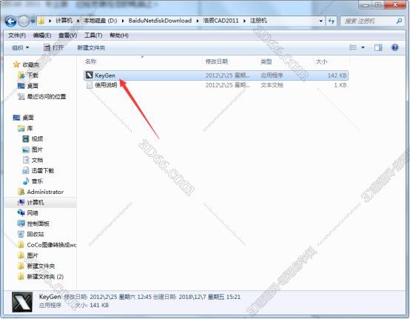Click the KeyGen modified date 2012\2\25 cell
This screenshot has width=410, height=319.
tap(227, 75)
